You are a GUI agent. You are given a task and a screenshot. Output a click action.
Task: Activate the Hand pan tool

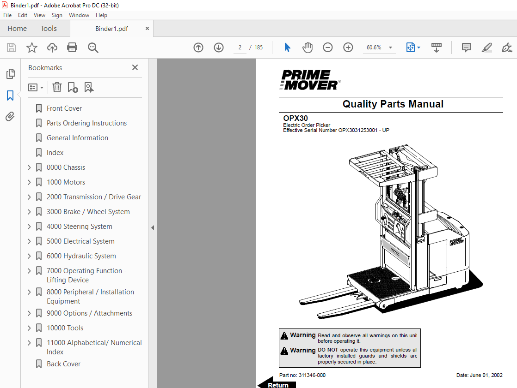(308, 48)
